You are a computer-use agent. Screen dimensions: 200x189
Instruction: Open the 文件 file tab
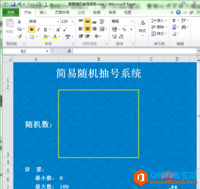click(11, 13)
